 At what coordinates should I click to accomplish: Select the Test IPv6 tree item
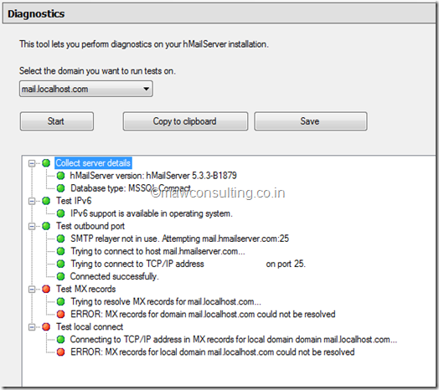pos(74,201)
